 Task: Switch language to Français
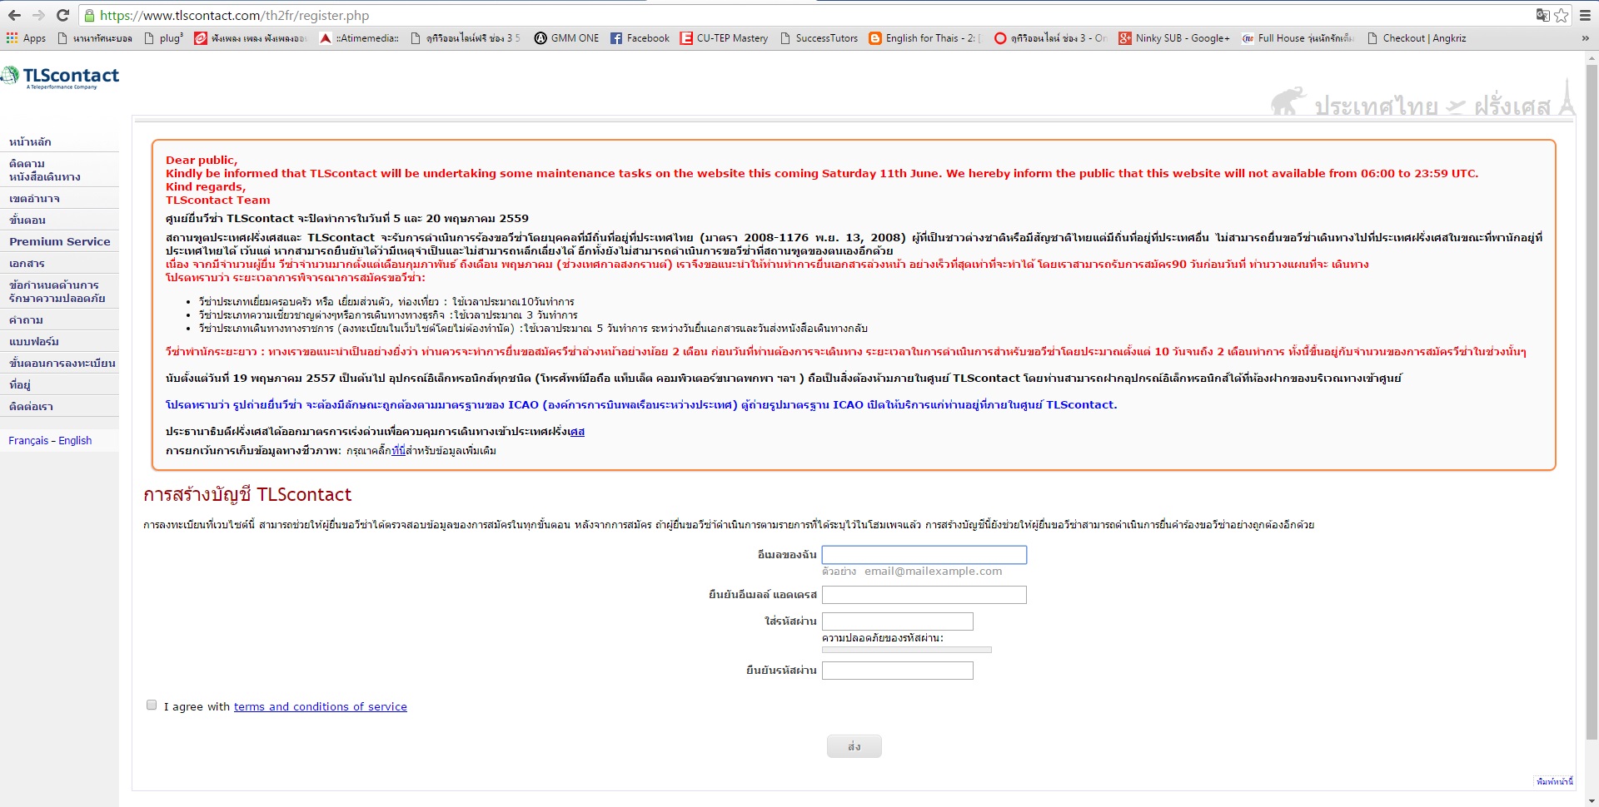click(28, 440)
